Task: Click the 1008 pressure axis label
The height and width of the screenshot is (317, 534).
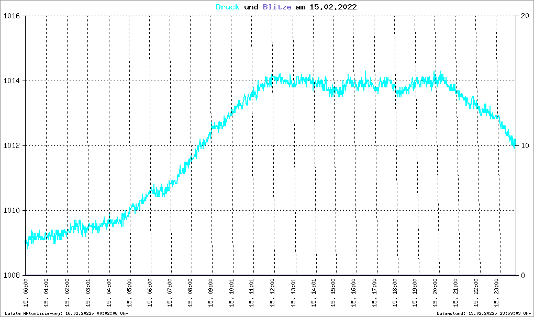Action: tap(12, 276)
